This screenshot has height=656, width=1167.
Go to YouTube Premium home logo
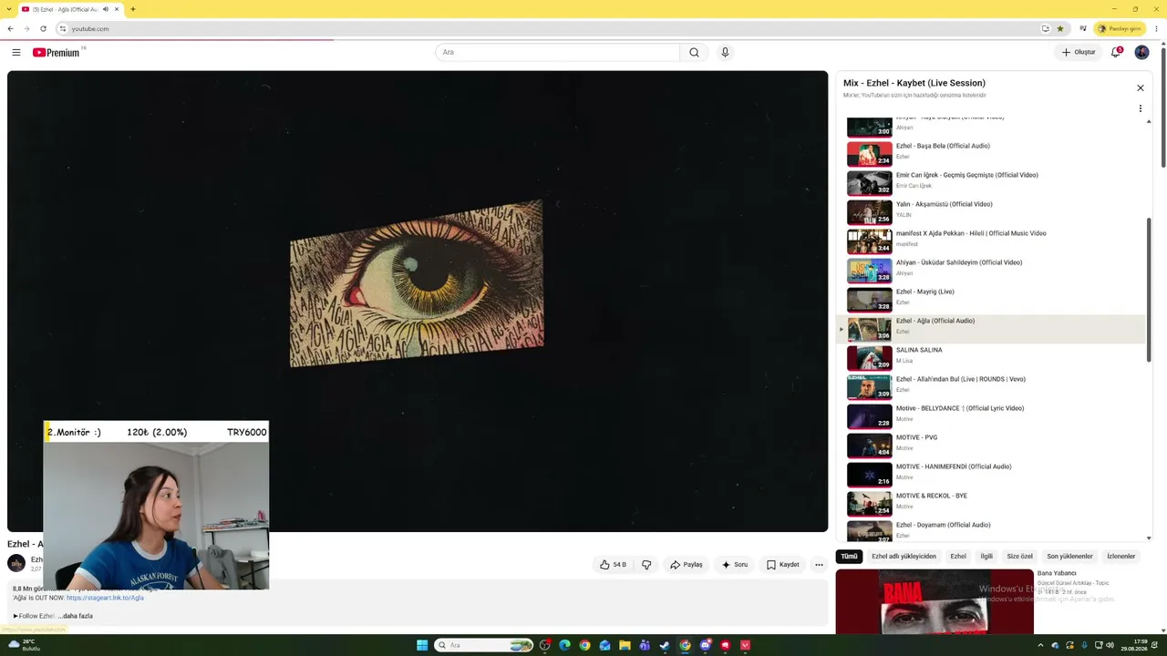58,53
